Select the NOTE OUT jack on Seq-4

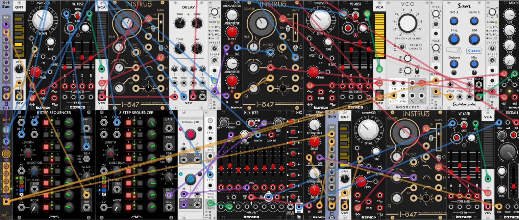(x=6, y=202)
